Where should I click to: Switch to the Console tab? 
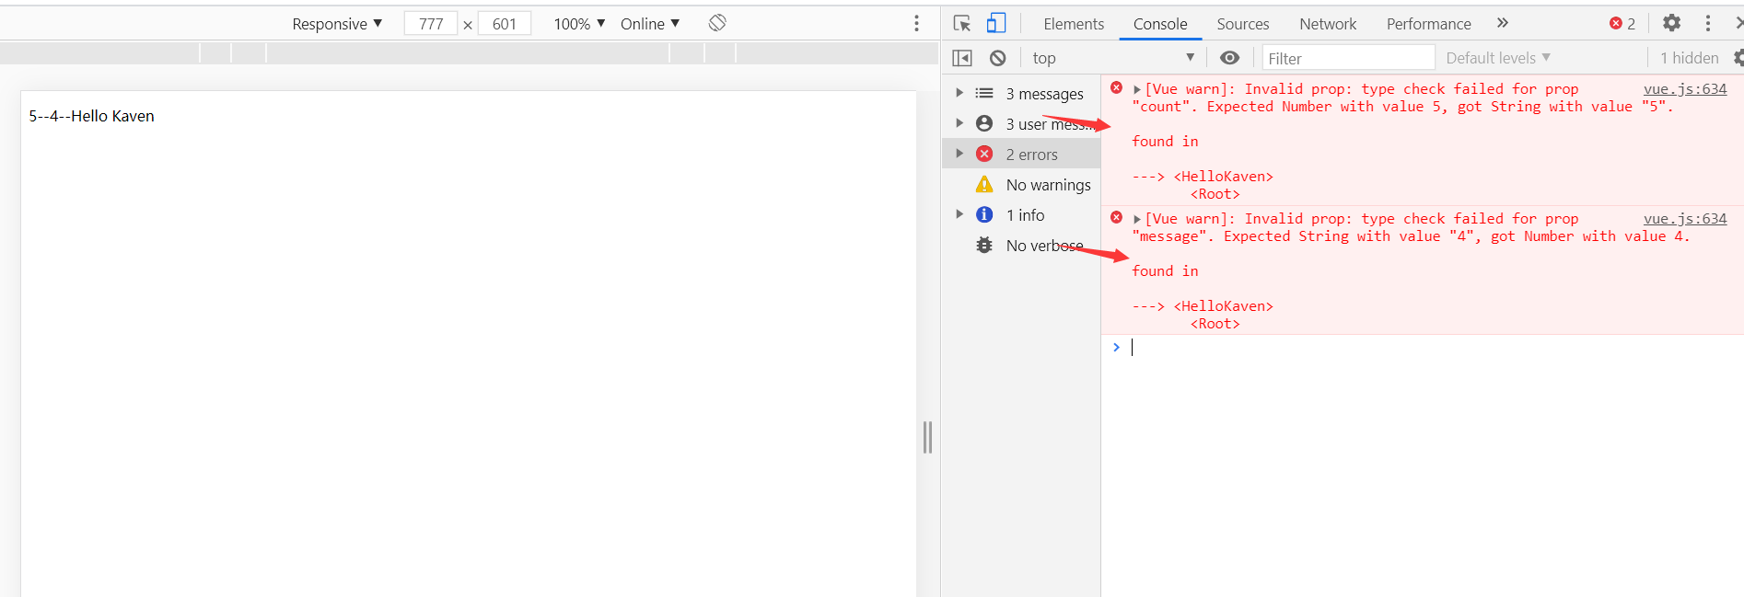[1160, 24]
